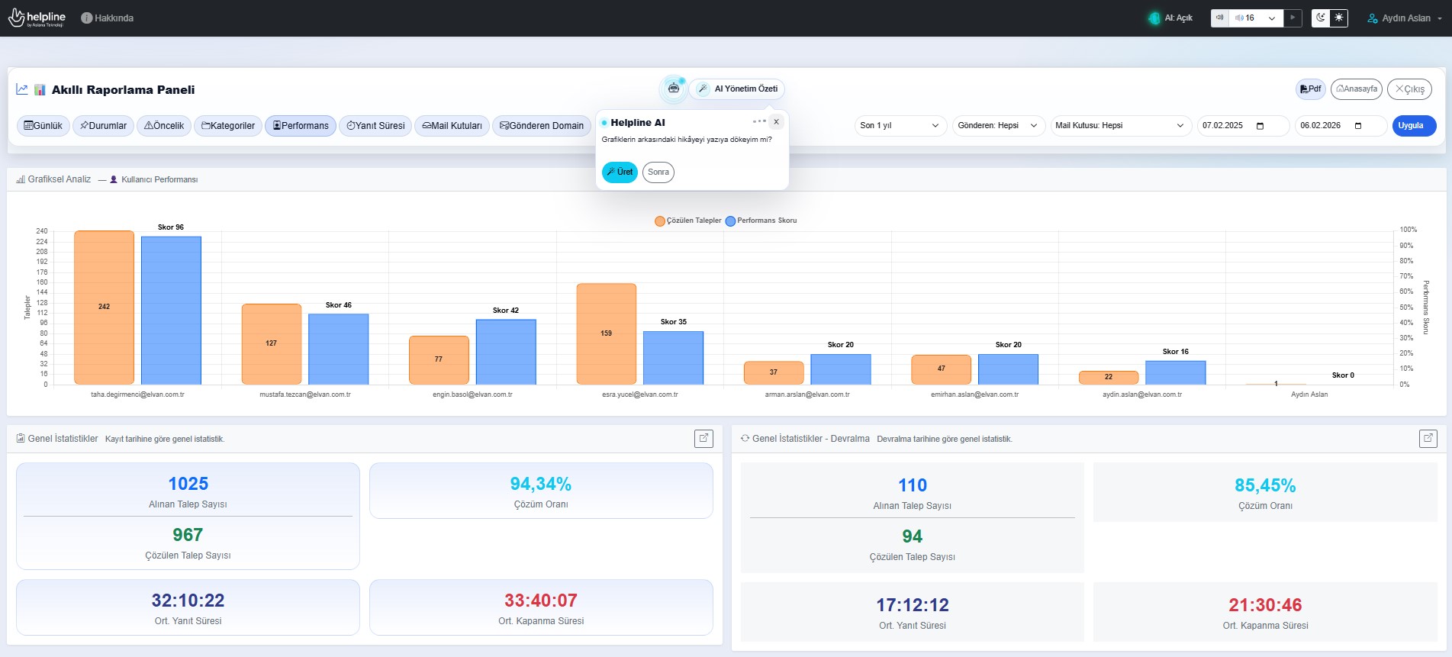1452x657 pixels.
Task: Click the Uygula button to apply filters
Action: (x=1413, y=126)
